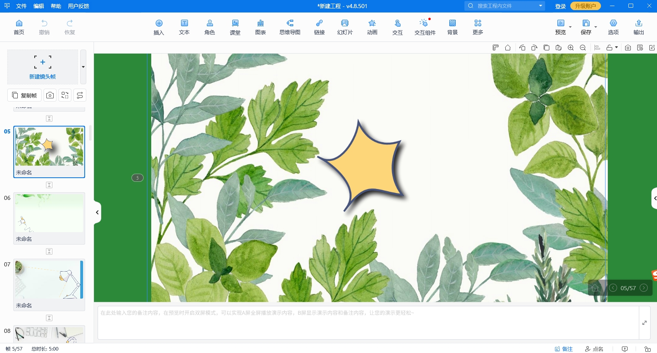Rotate canvas clockwise icon

click(x=534, y=48)
